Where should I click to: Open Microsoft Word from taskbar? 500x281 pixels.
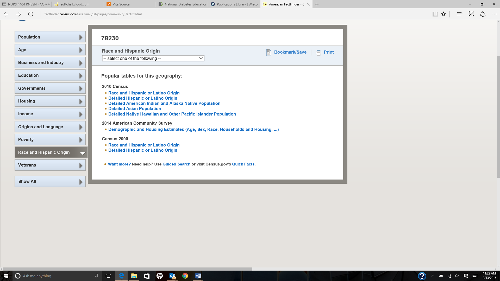coord(198,276)
